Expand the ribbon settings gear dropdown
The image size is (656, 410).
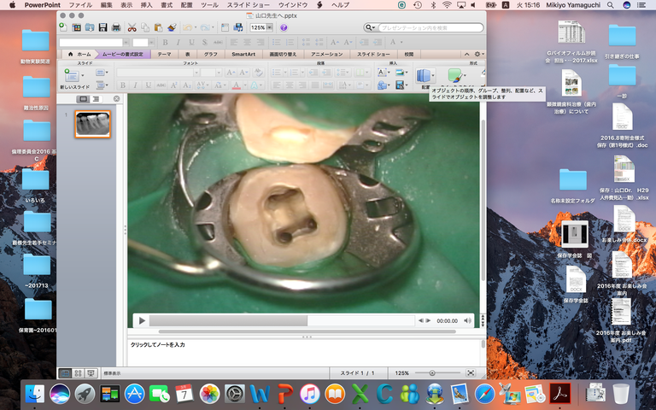click(477, 54)
